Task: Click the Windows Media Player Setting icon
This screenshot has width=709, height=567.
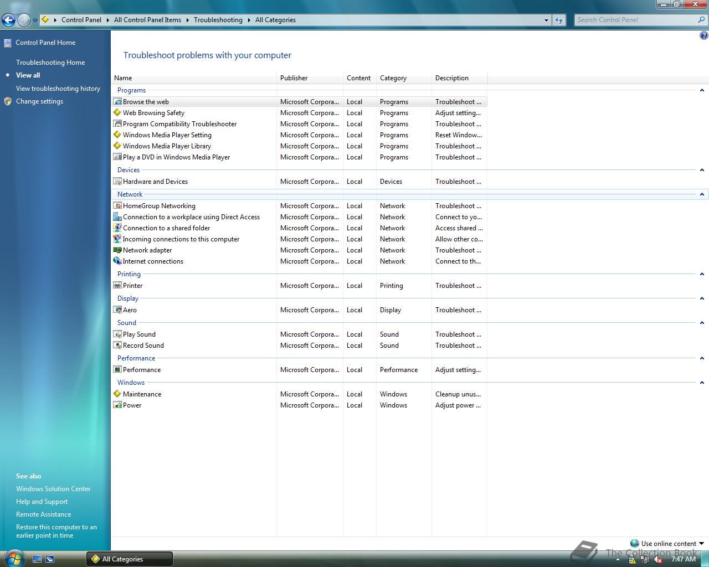Action: point(117,135)
